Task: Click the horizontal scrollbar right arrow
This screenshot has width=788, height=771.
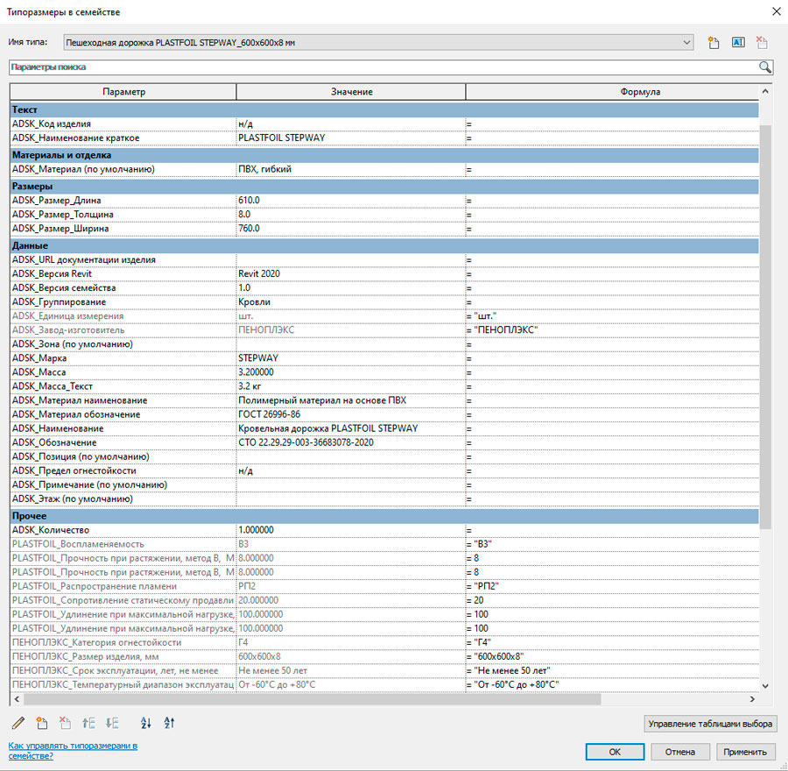Action: pyautogui.click(x=752, y=699)
